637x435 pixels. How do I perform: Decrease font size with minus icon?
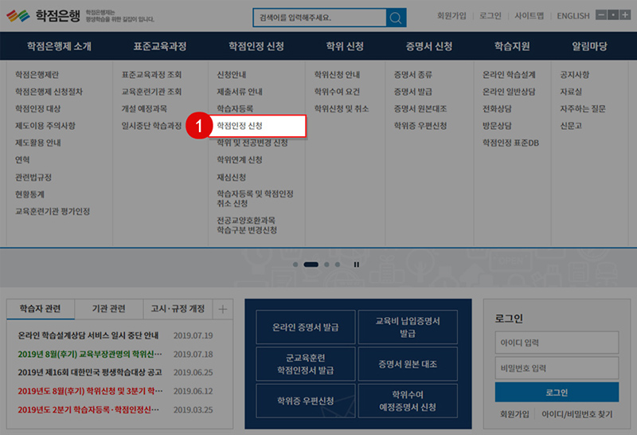601,16
